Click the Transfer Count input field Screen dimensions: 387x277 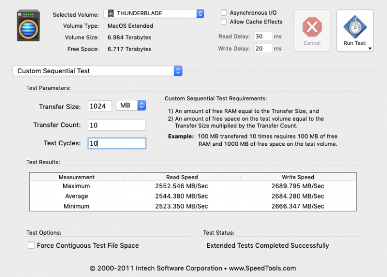click(117, 125)
